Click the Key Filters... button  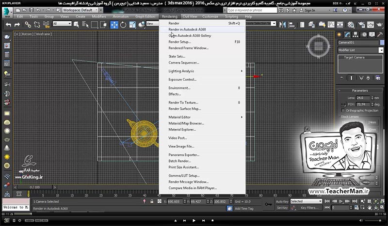click(x=309, y=208)
